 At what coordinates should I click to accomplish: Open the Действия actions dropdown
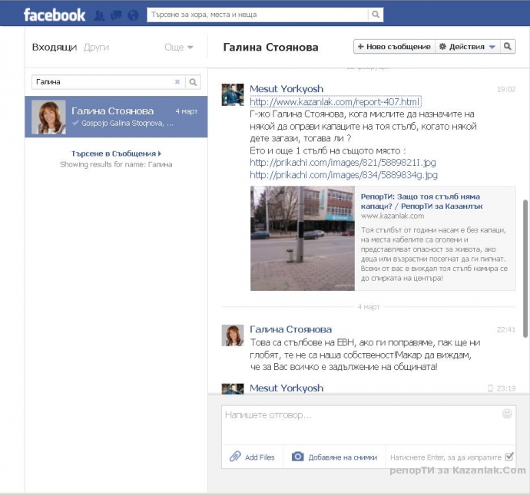(466, 47)
